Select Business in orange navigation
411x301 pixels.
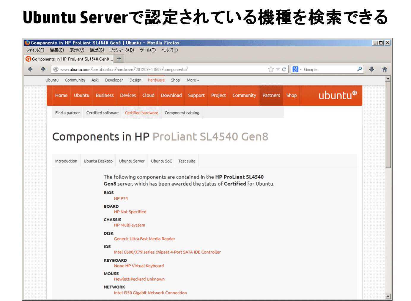(x=105, y=95)
